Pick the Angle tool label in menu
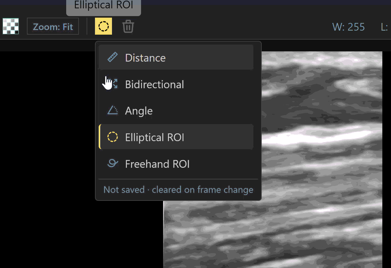 pos(139,111)
